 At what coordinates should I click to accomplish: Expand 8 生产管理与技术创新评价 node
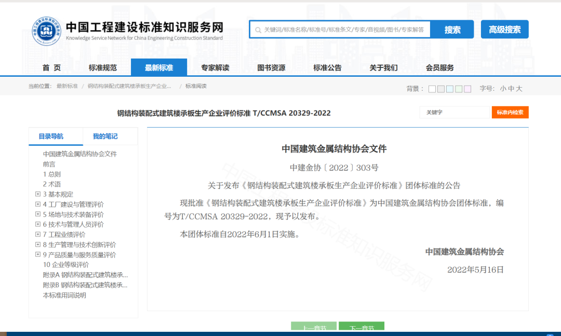pos(37,244)
